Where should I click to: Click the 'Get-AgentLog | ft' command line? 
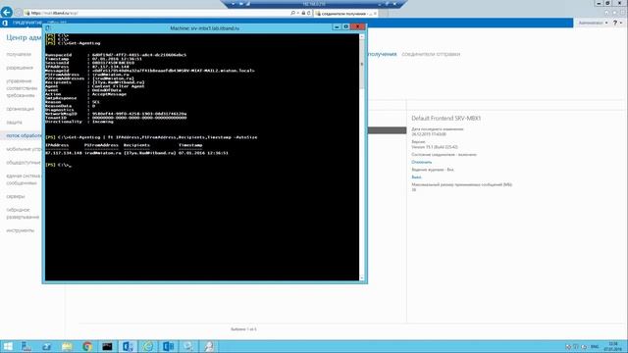tap(151, 137)
